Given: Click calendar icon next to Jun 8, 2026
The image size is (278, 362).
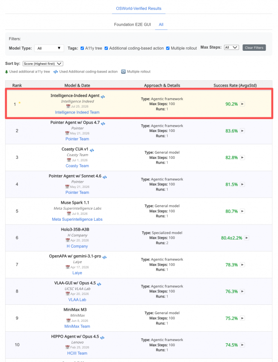Looking at the screenshot, I should [x=68, y=321].
